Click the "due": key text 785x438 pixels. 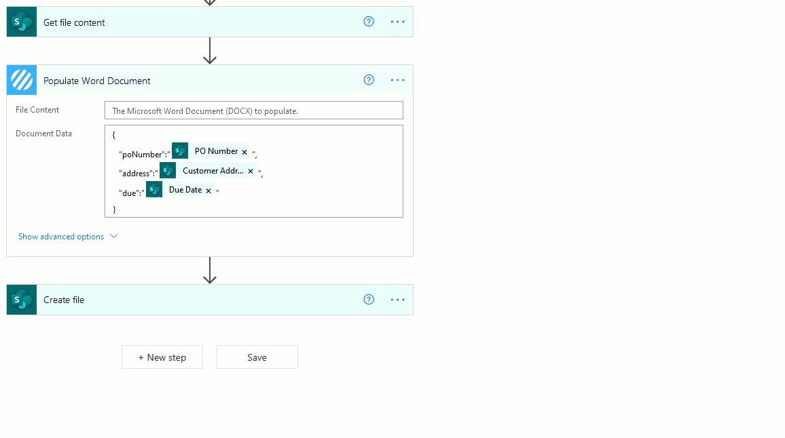[x=131, y=193]
